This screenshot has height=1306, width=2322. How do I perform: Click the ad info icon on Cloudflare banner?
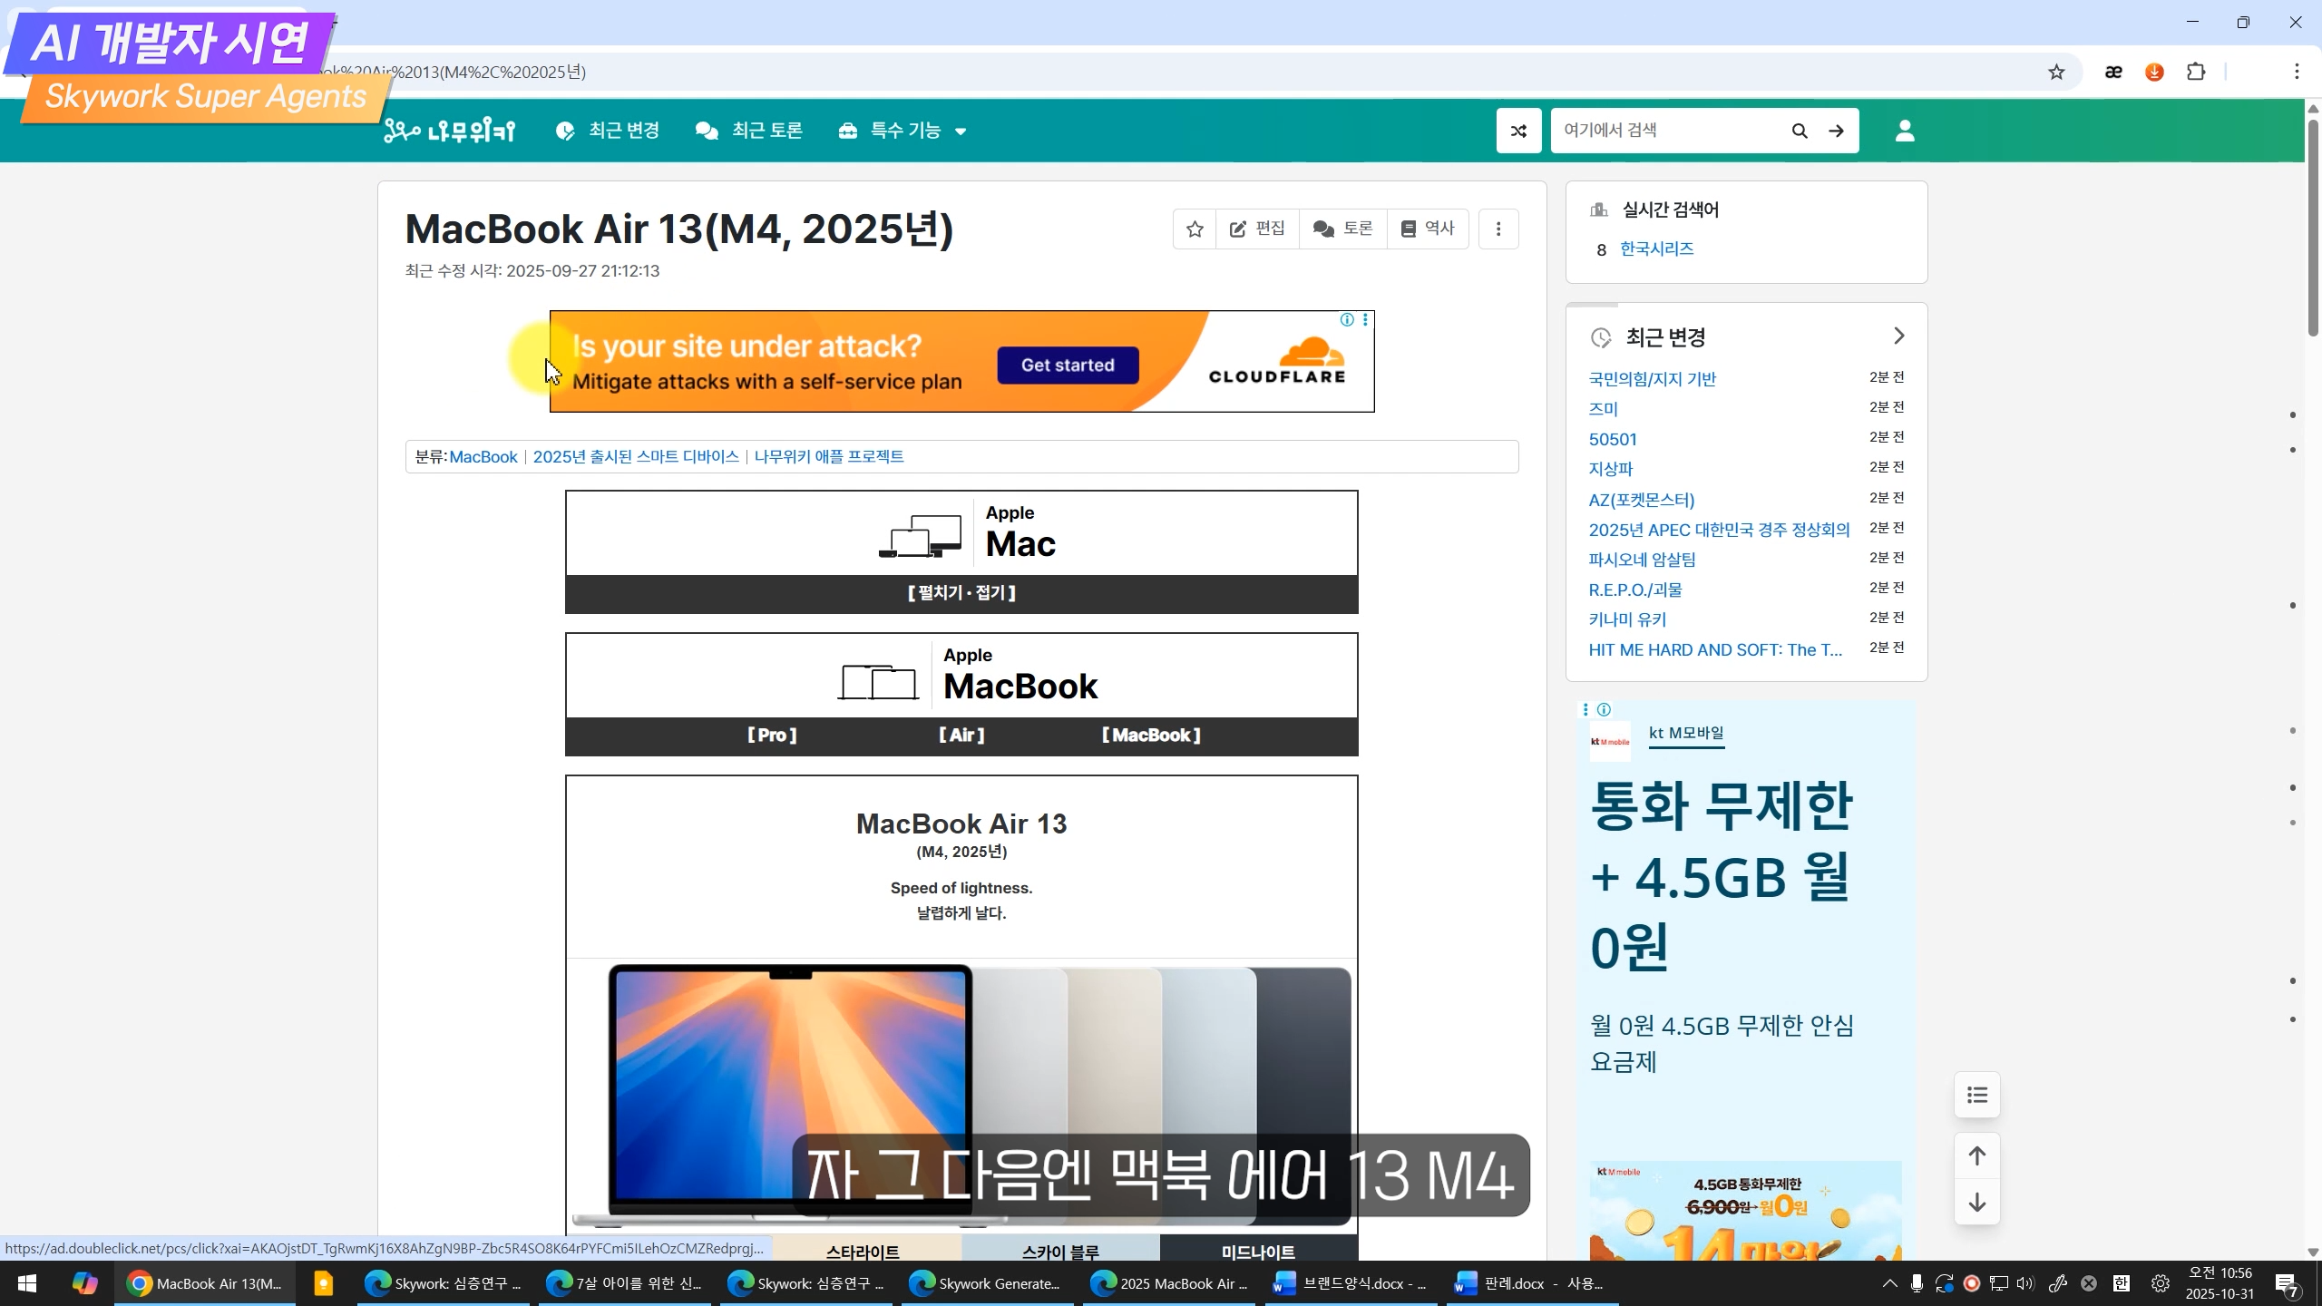[x=1347, y=319]
